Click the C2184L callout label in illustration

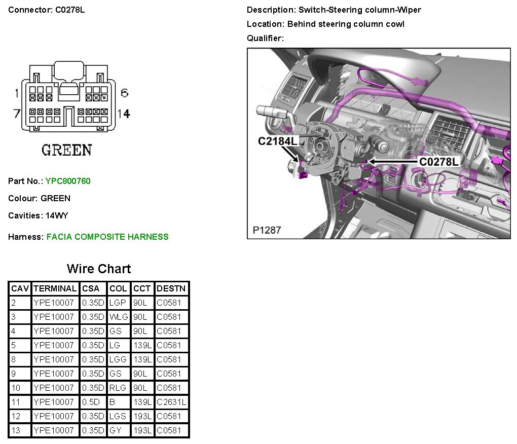point(277,141)
